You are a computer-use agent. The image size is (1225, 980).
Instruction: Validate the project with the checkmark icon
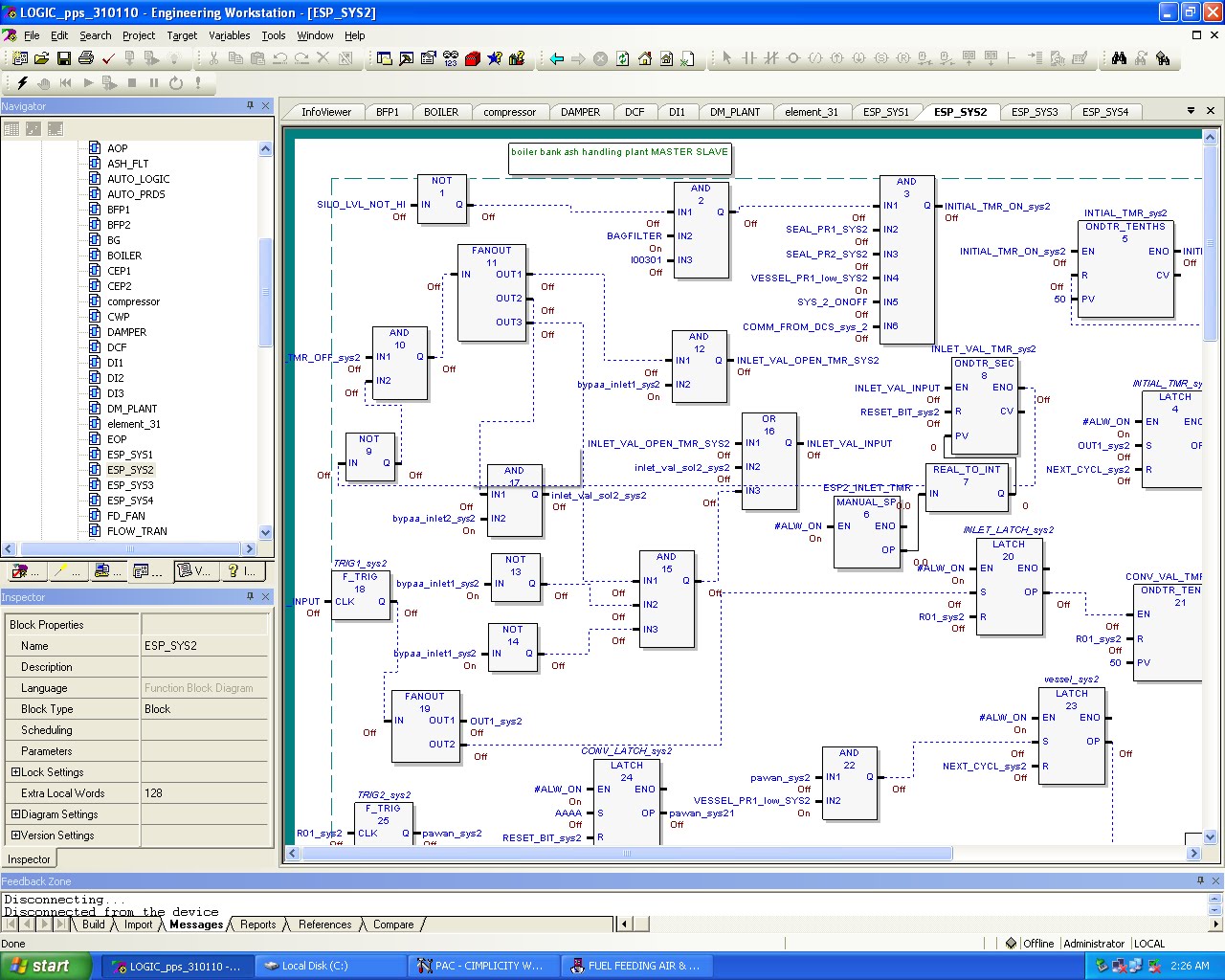click(108, 57)
